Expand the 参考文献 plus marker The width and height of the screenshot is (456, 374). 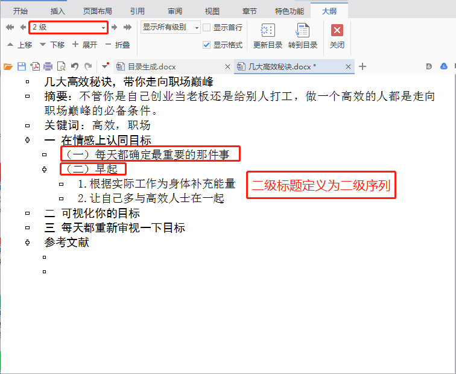(x=28, y=242)
